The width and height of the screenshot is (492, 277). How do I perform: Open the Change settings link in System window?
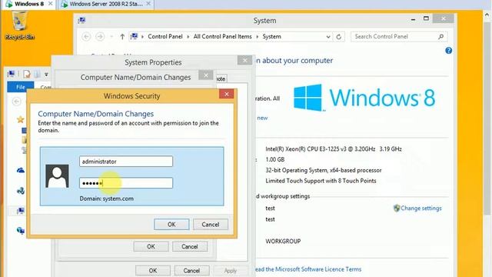421,209
